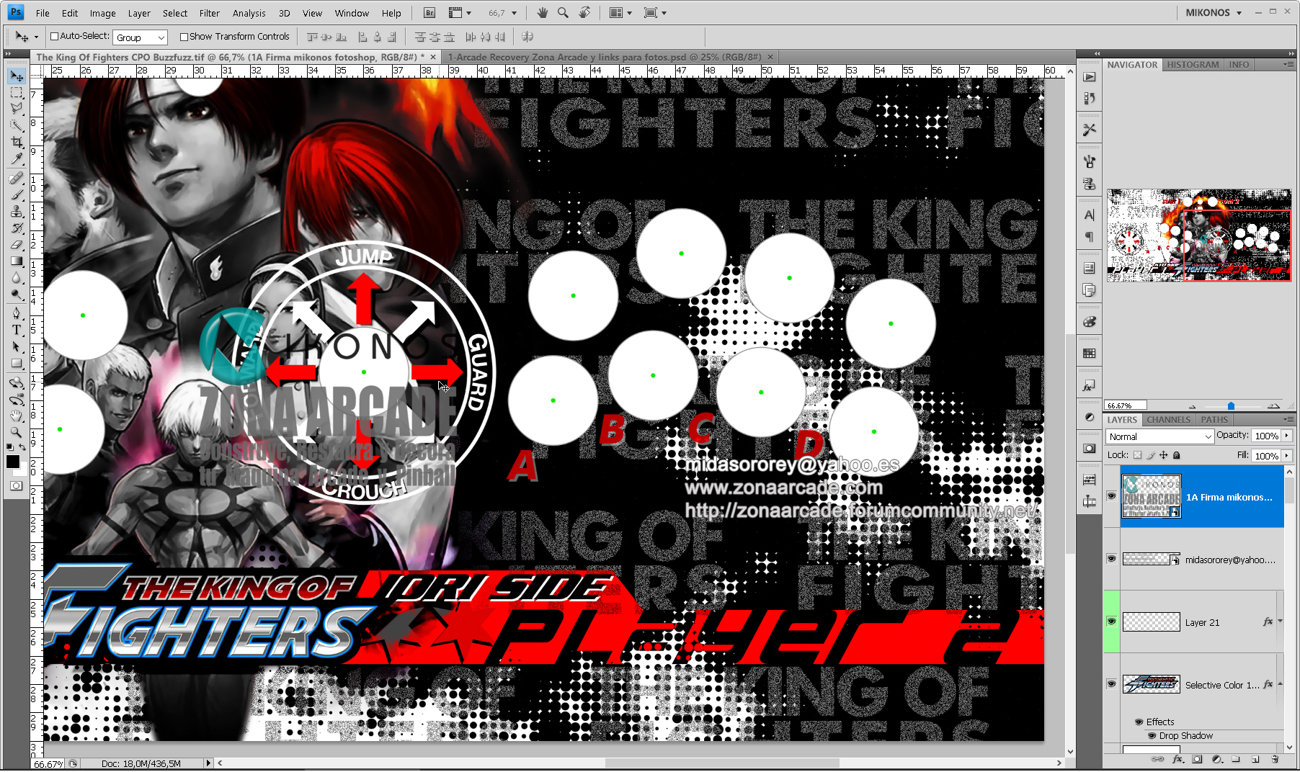Toggle Effects visibility eye
The image size is (1300, 772).
point(1139,722)
